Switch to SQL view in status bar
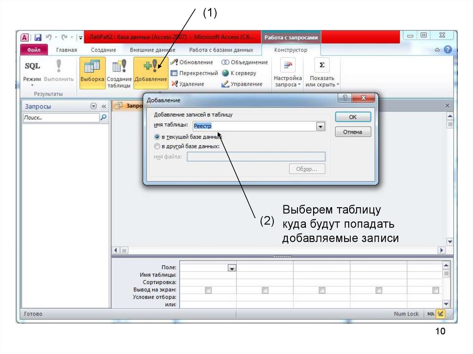The height and width of the screenshot is (354, 473). pyautogui.click(x=431, y=314)
